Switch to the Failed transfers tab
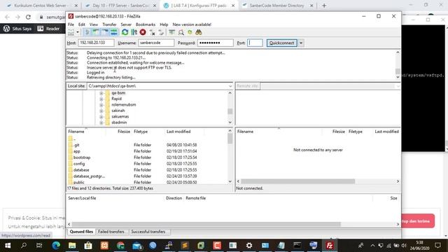The height and width of the screenshot is (252, 448). point(111,232)
